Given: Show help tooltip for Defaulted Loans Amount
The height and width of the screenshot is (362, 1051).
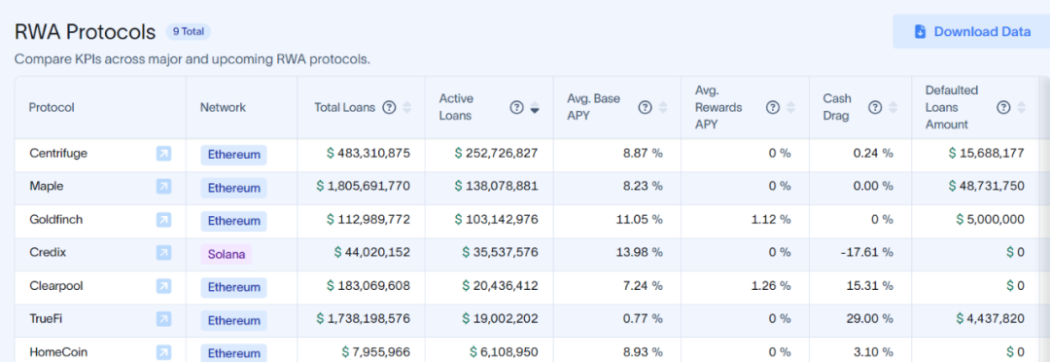Looking at the screenshot, I should pos(1003,107).
